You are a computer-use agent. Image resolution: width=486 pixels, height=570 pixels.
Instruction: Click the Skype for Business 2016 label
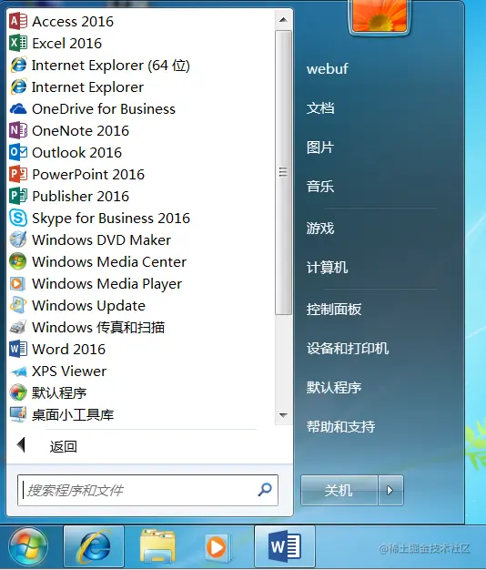(111, 219)
